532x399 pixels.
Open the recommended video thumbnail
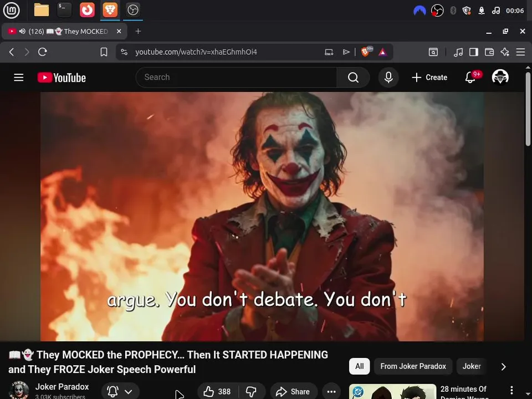pos(392,392)
